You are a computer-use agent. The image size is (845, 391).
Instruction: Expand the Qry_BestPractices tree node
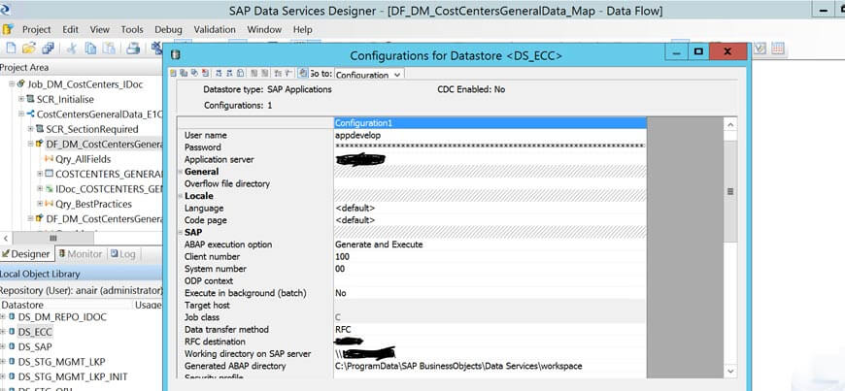coord(40,204)
